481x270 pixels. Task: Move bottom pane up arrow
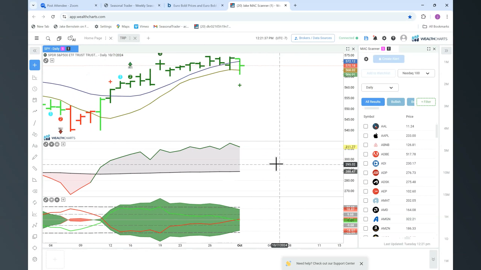pyautogui.click(x=57, y=200)
